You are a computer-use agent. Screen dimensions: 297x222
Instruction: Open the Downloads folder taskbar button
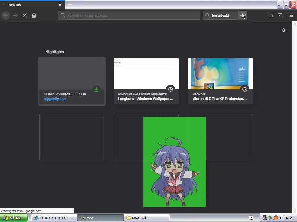pos(147,218)
